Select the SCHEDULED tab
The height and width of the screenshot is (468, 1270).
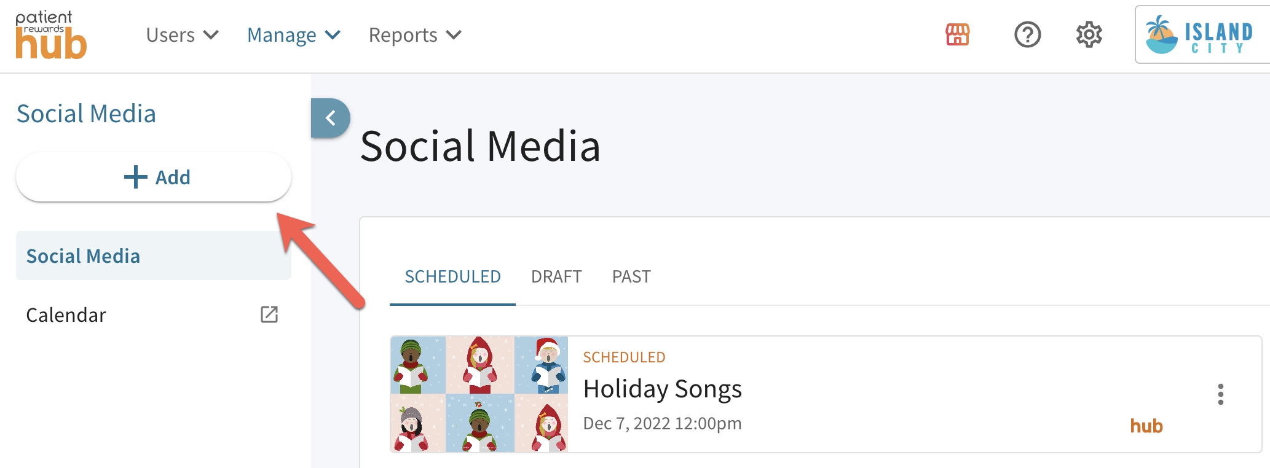[x=452, y=277]
